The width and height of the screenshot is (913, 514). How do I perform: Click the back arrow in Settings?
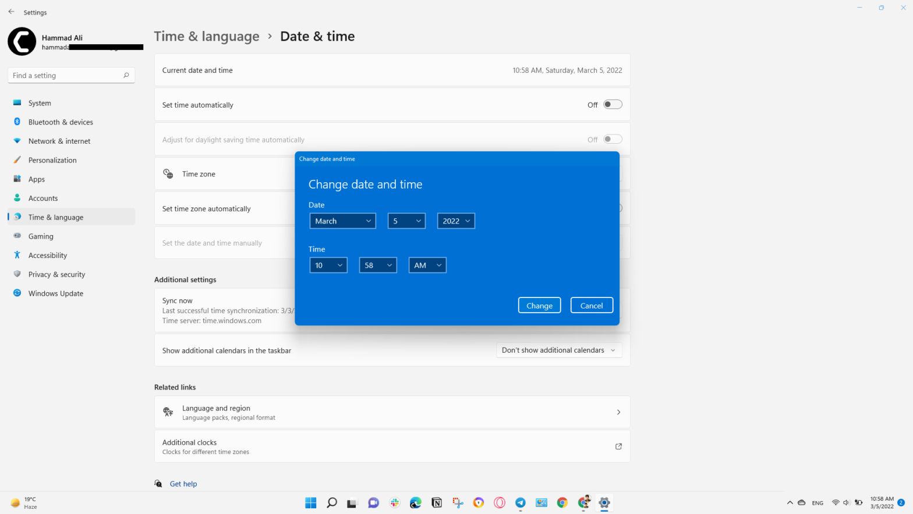(x=11, y=12)
